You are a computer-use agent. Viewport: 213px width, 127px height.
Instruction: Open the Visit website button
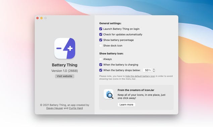click(64, 76)
